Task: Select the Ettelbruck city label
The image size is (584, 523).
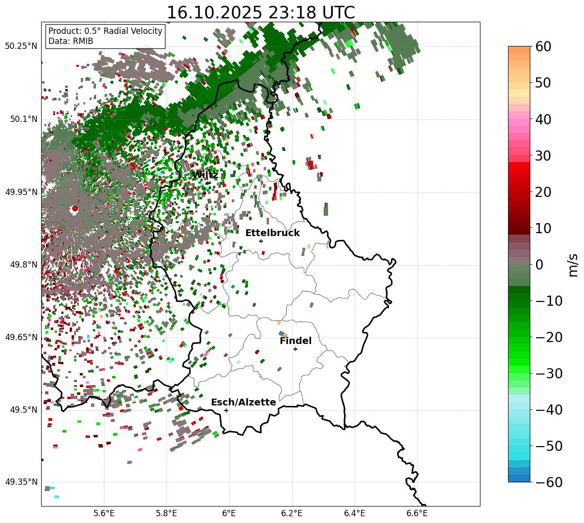Action: point(272,233)
